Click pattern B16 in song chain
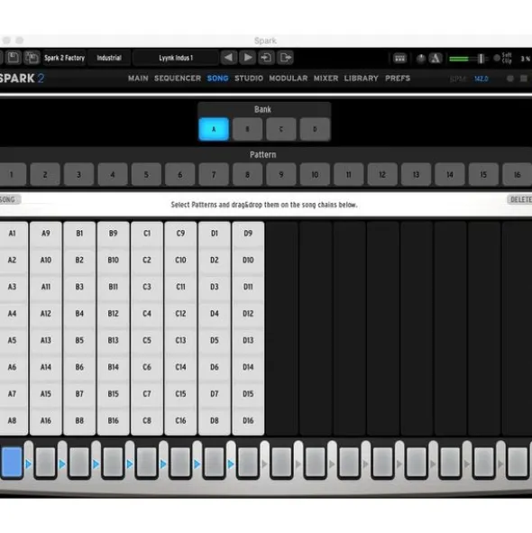The height and width of the screenshot is (533, 532). tap(114, 421)
